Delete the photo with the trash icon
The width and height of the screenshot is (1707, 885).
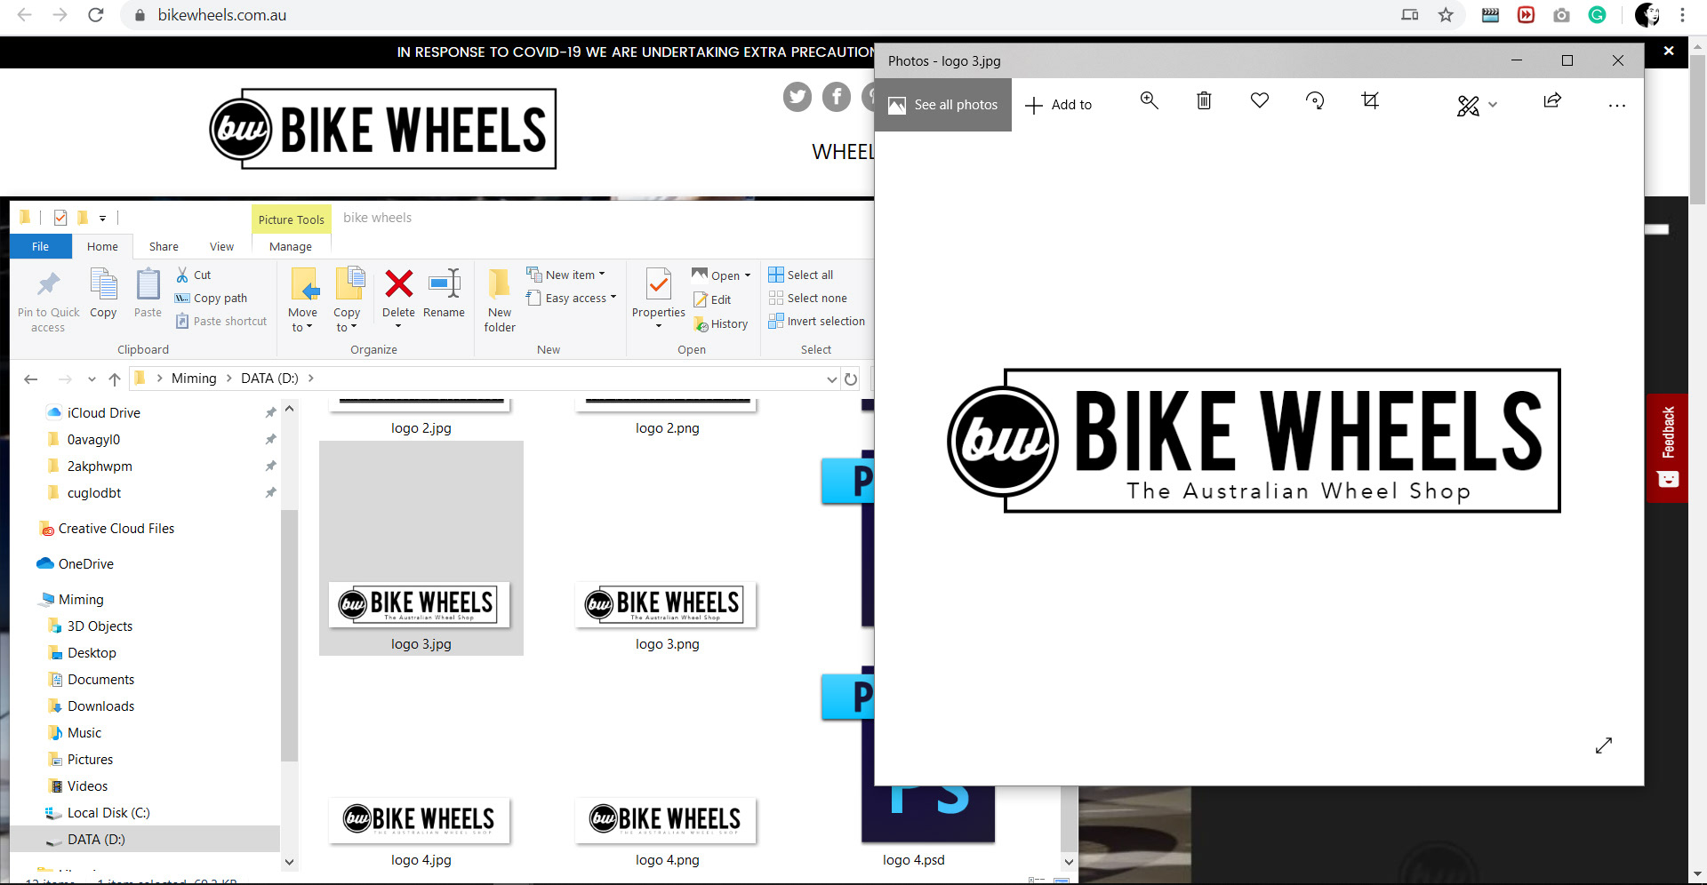1204,100
